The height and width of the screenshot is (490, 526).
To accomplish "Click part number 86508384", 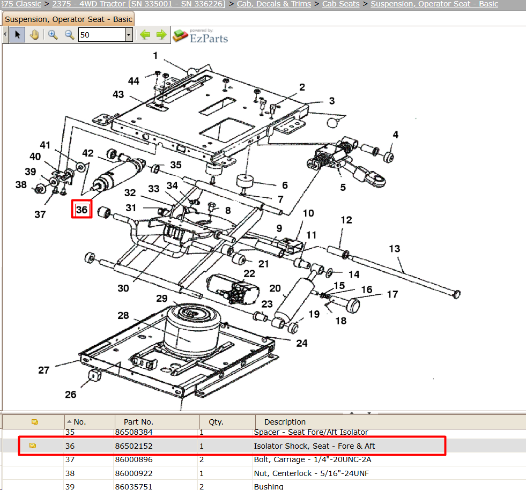I will [134, 432].
